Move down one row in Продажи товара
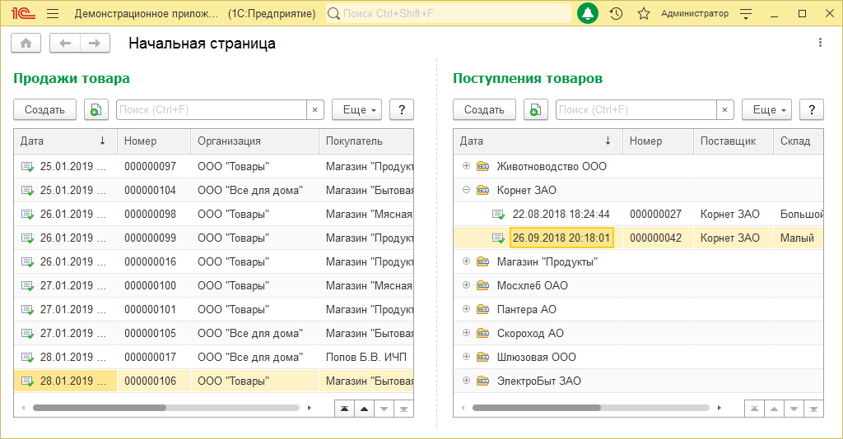The image size is (843, 439). tap(384, 409)
